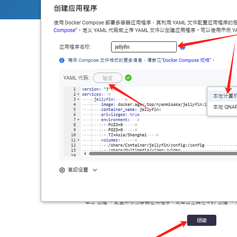Click the scroll-left arrow of the editor
Viewport: 237px width, 237px height.
point(85,154)
